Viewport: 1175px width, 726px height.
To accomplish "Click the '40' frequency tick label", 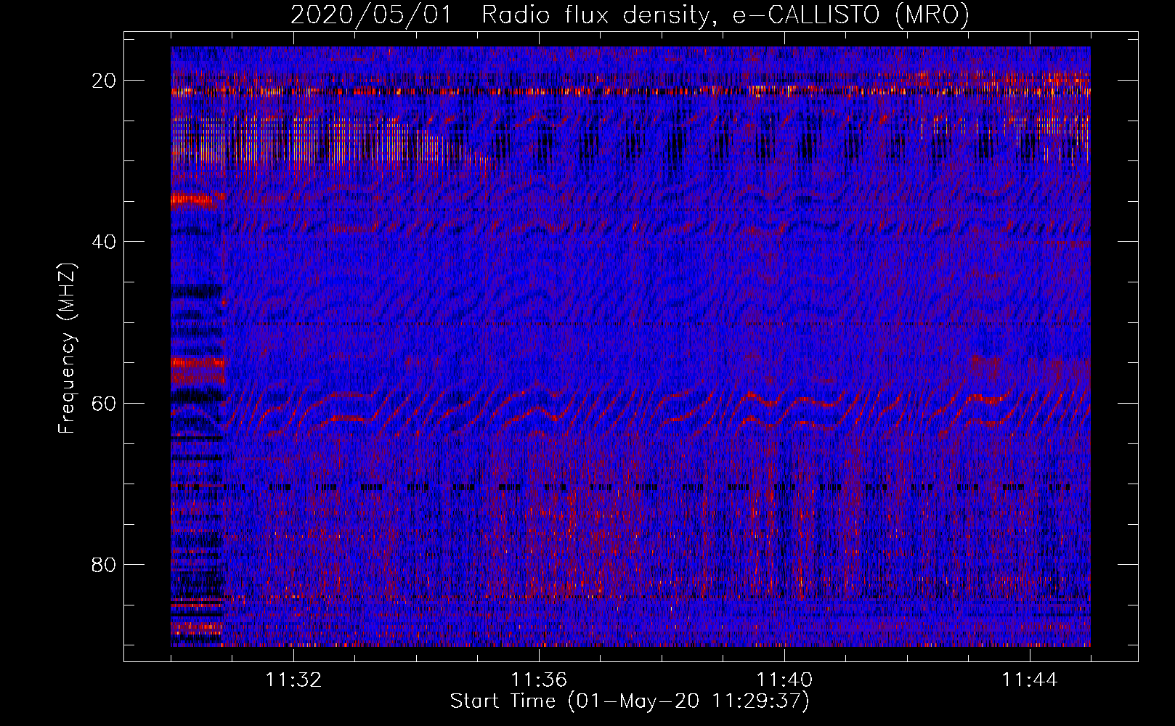I will (104, 241).
